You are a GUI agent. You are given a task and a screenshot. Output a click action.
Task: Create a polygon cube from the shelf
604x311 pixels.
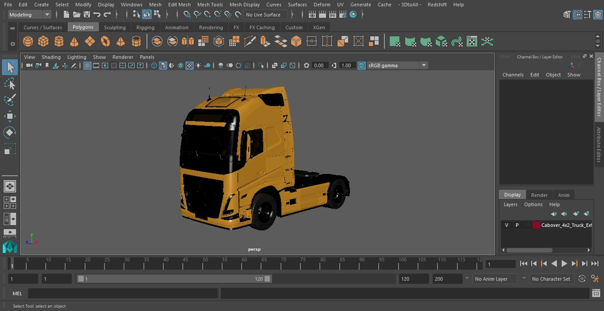coord(43,41)
